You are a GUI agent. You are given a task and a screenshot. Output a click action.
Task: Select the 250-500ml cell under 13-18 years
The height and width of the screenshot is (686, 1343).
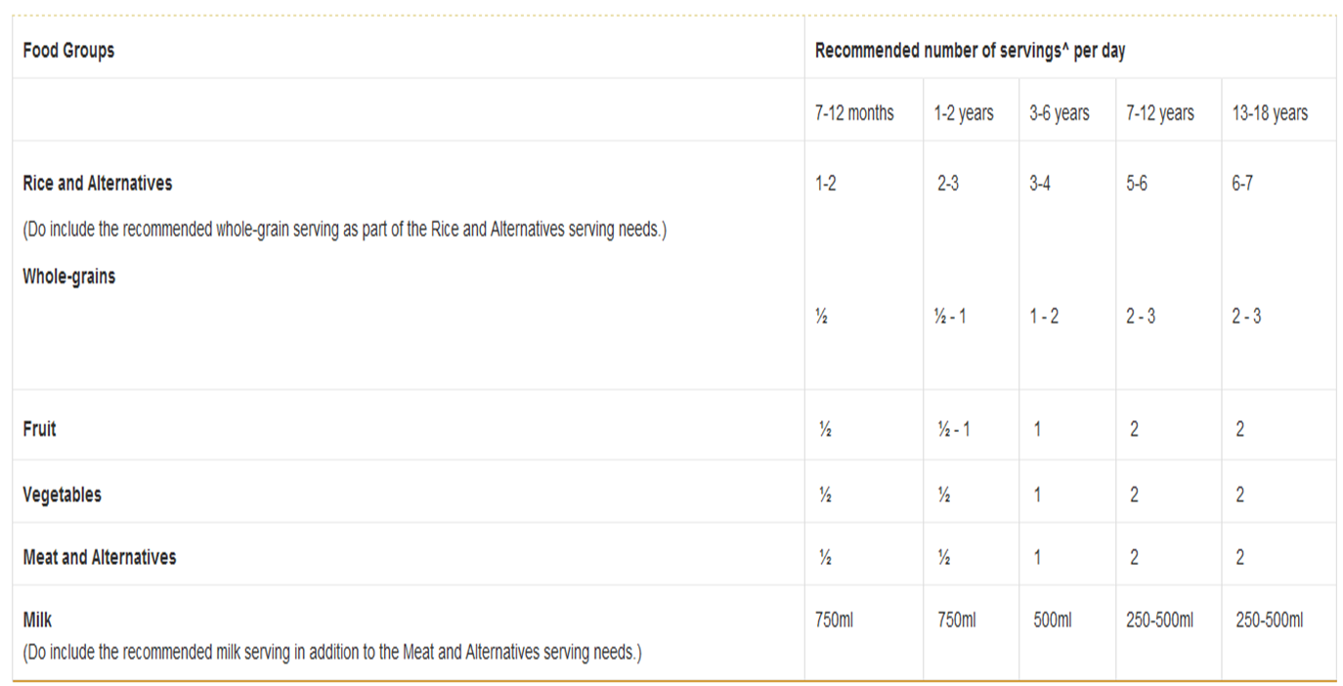(x=1269, y=620)
